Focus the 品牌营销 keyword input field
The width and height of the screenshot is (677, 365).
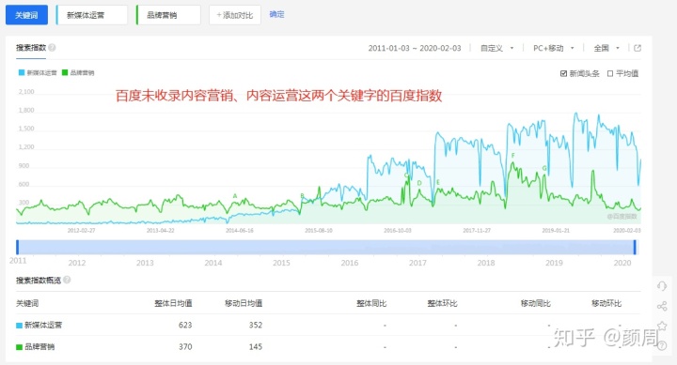(168, 15)
